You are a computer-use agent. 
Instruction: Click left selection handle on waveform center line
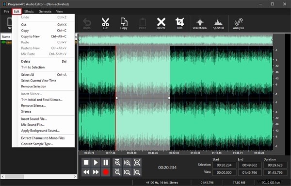117,98
